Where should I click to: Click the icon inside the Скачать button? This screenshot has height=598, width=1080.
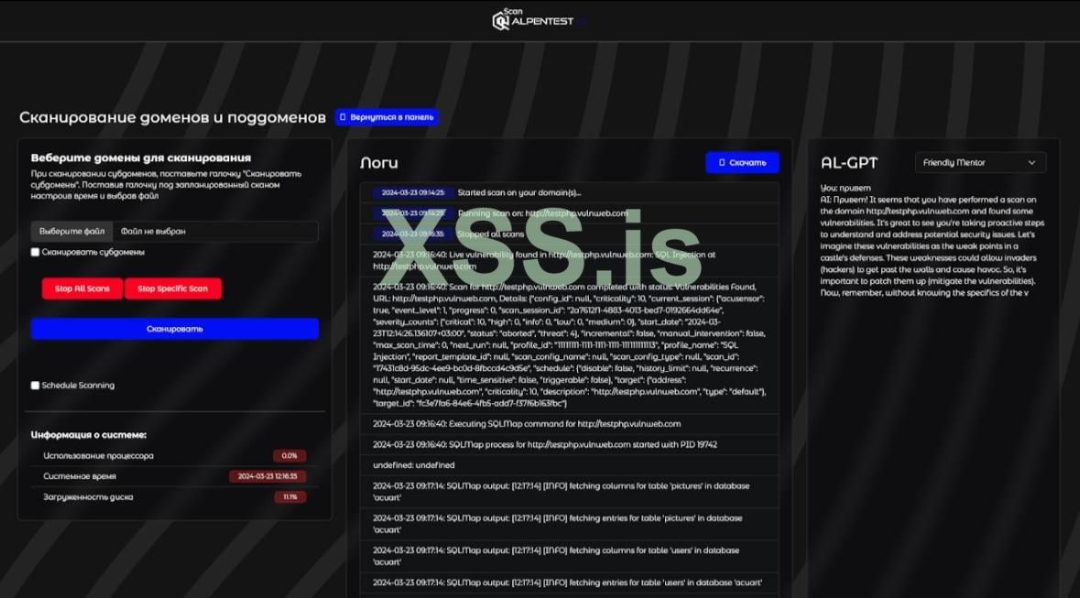click(x=722, y=163)
